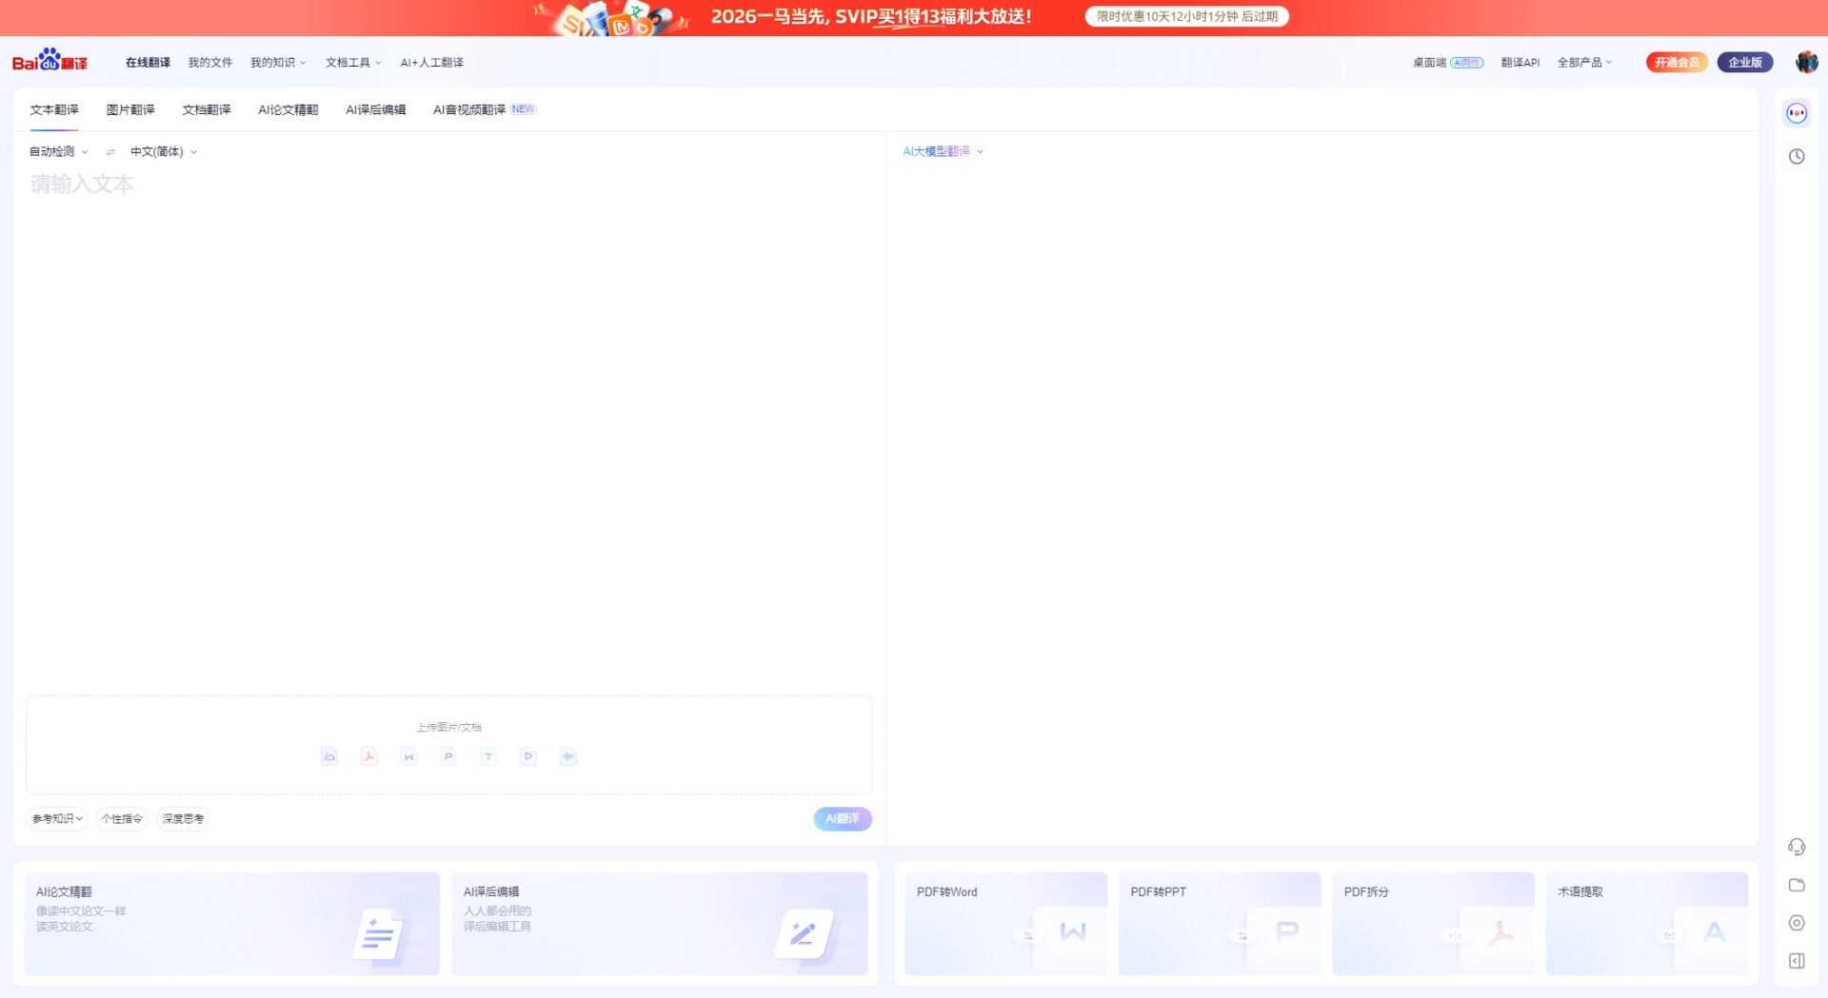Screen dimensions: 1828x998
Task: Open the 文档工具 menu
Action: (x=351, y=62)
